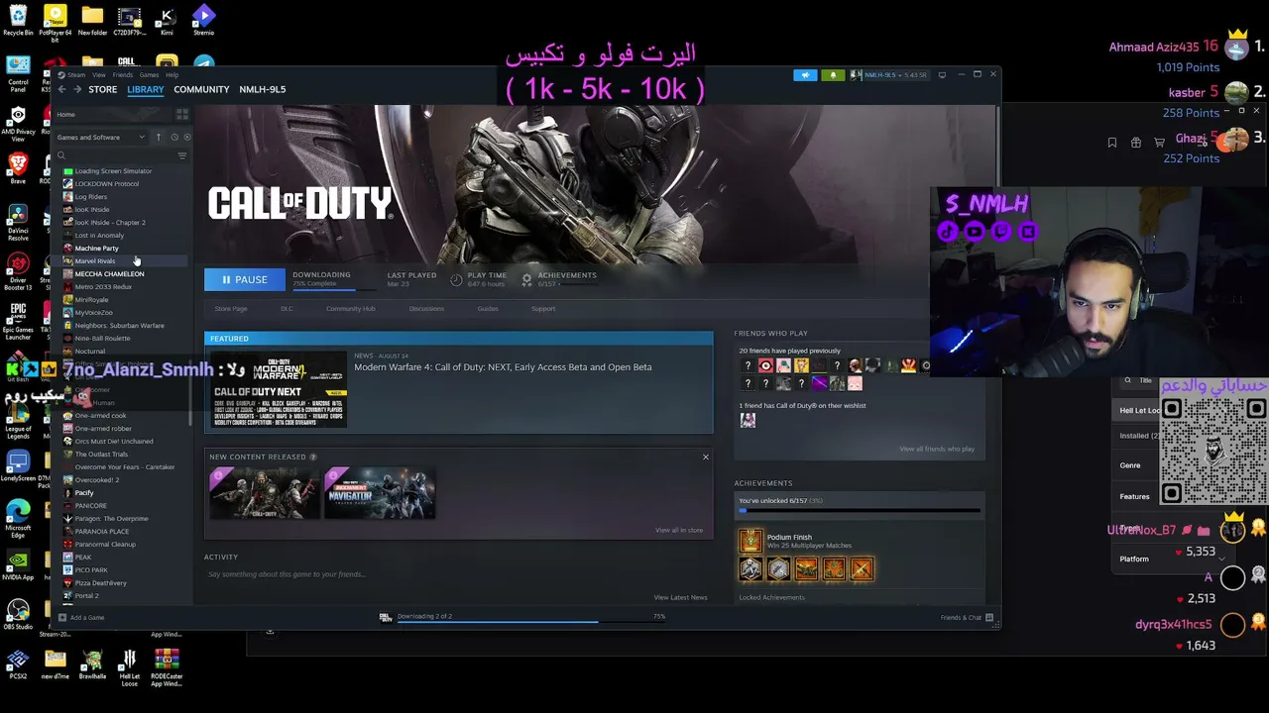The width and height of the screenshot is (1269, 713).
Task: Open the Navigator new content thumbnail
Action: [379, 493]
